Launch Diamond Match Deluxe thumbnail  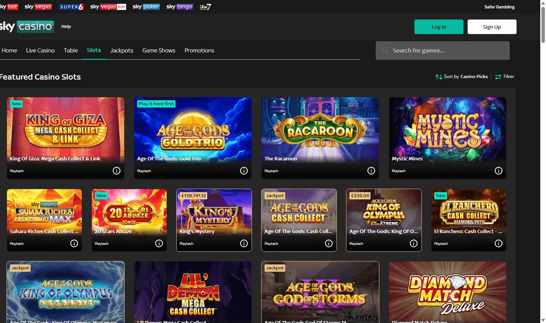pos(447,292)
